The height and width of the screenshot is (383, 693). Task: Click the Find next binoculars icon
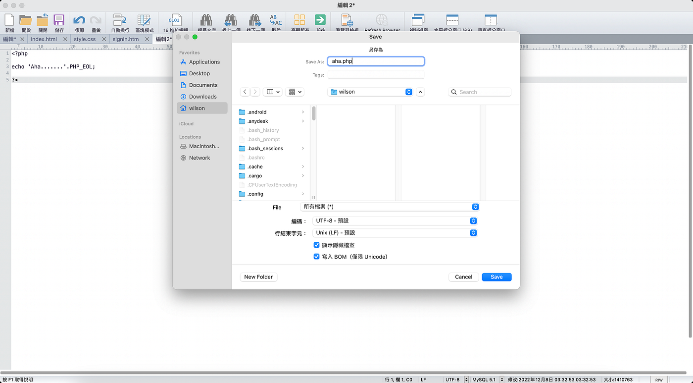(254, 20)
